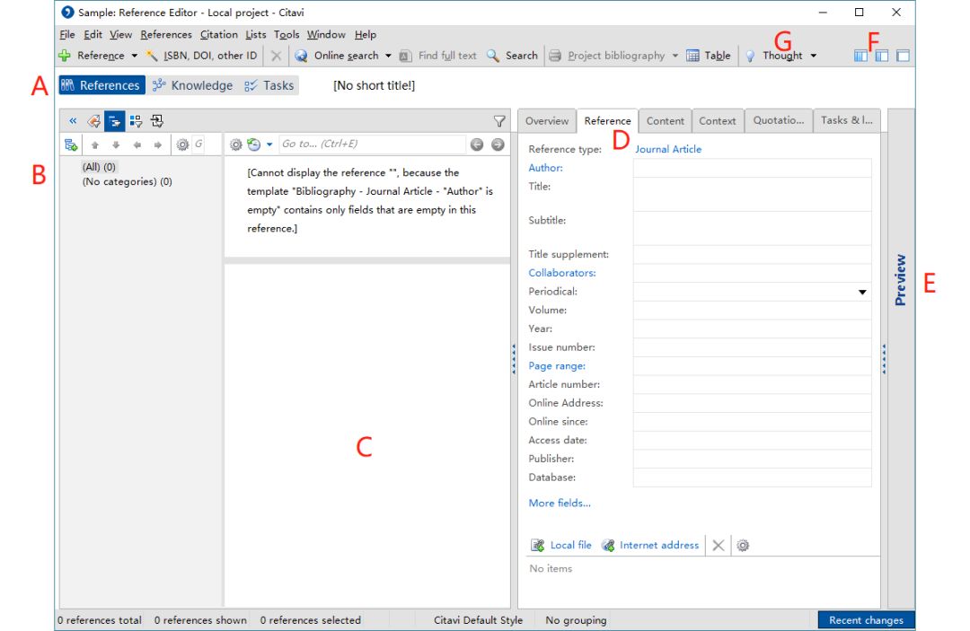Click the green plus Reference icon

click(65, 56)
